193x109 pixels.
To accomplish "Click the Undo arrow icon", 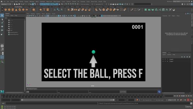I will tap(21, 4).
